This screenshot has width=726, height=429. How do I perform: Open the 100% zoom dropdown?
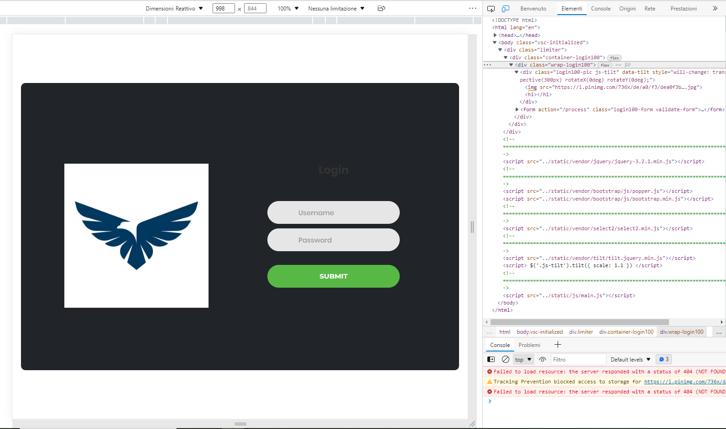(x=288, y=9)
